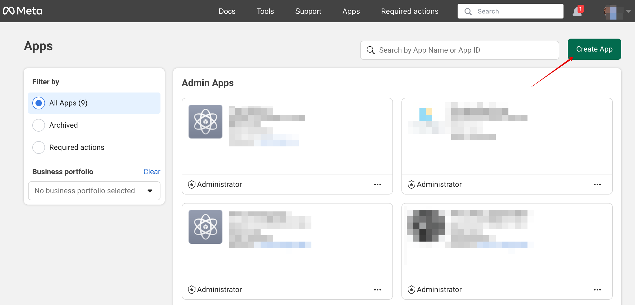Click the Meta logo in header

[23, 11]
